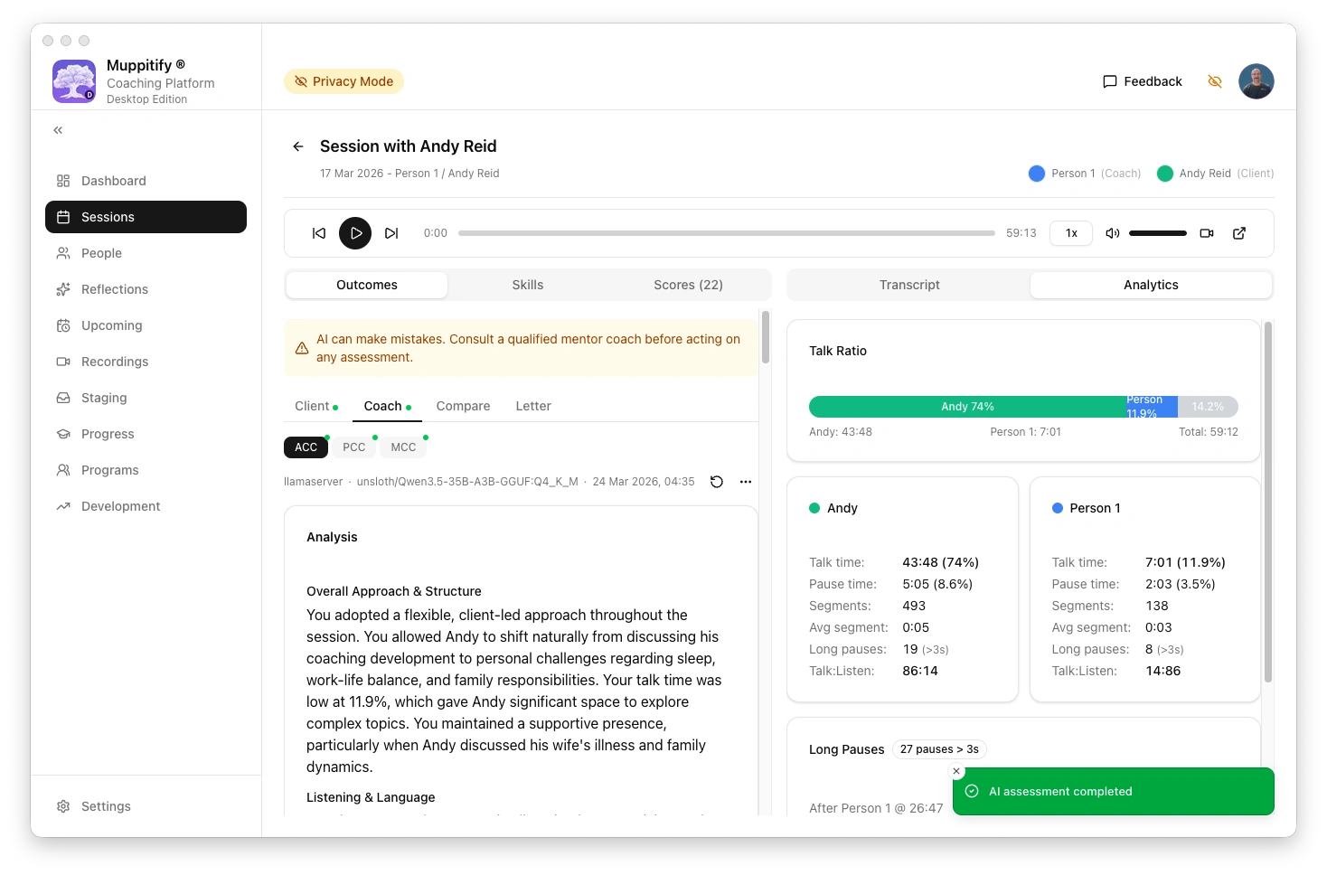Toggle video camera view in player
Screen dimensions: 1327x875
(x=1206, y=233)
